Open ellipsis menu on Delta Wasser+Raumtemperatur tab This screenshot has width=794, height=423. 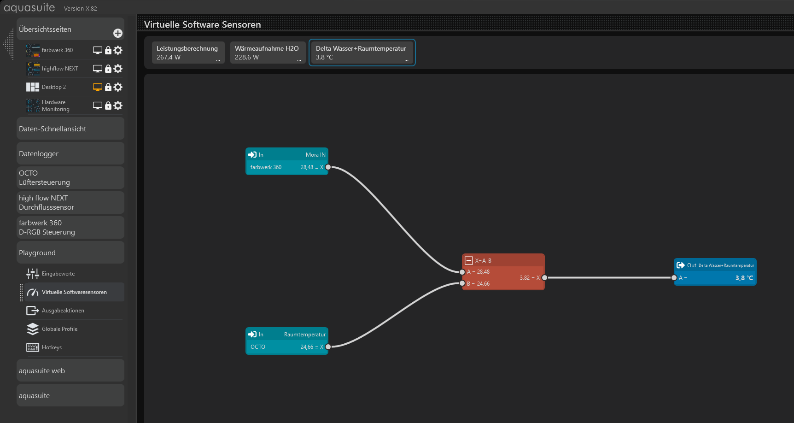coord(407,60)
